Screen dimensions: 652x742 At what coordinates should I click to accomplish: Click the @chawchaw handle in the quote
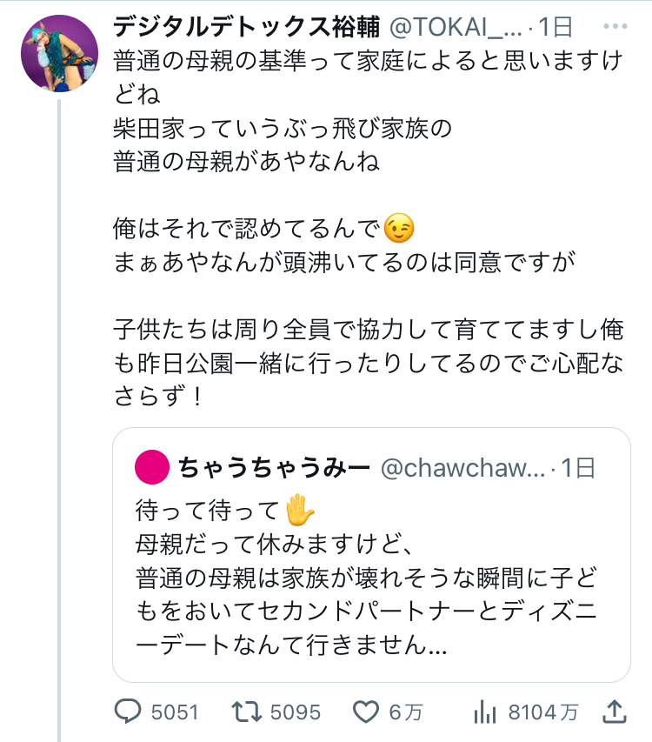click(x=462, y=469)
